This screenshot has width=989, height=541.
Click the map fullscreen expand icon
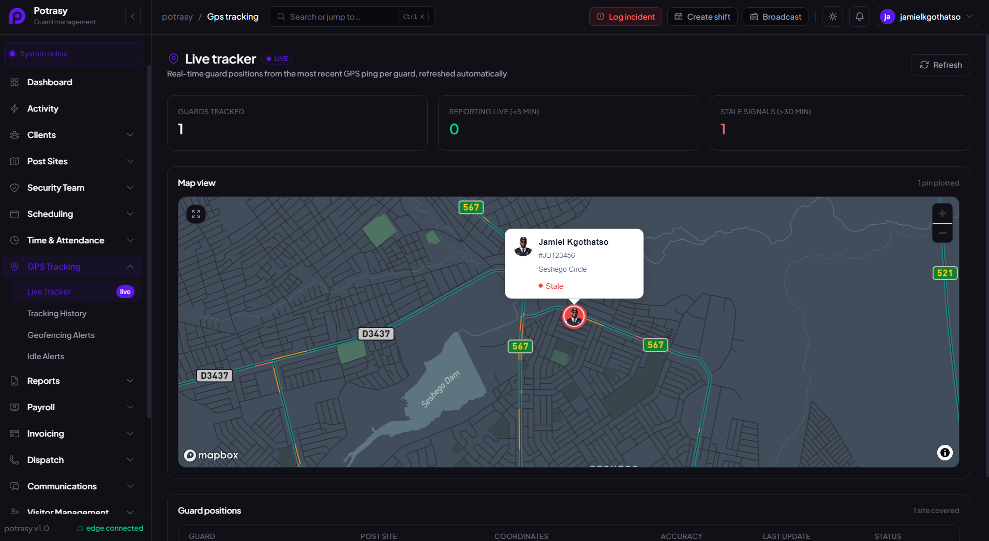point(196,214)
